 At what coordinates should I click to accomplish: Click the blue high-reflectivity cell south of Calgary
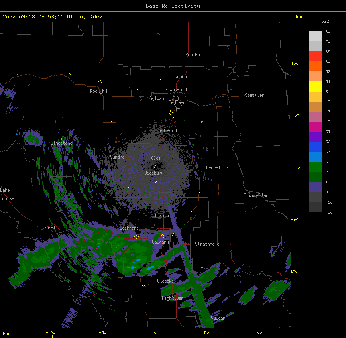[x=149, y=268]
